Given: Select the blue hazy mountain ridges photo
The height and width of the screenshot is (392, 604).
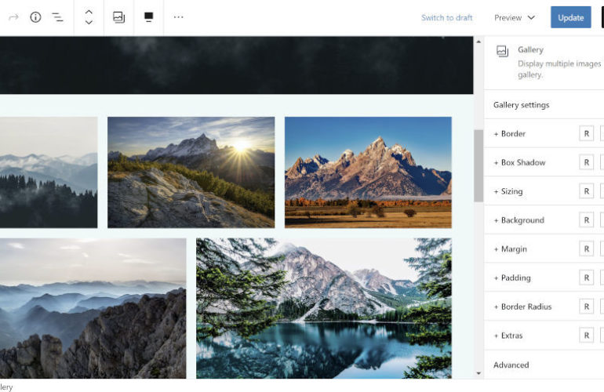Looking at the screenshot, I should pyautogui.click(x=93, y=308).
